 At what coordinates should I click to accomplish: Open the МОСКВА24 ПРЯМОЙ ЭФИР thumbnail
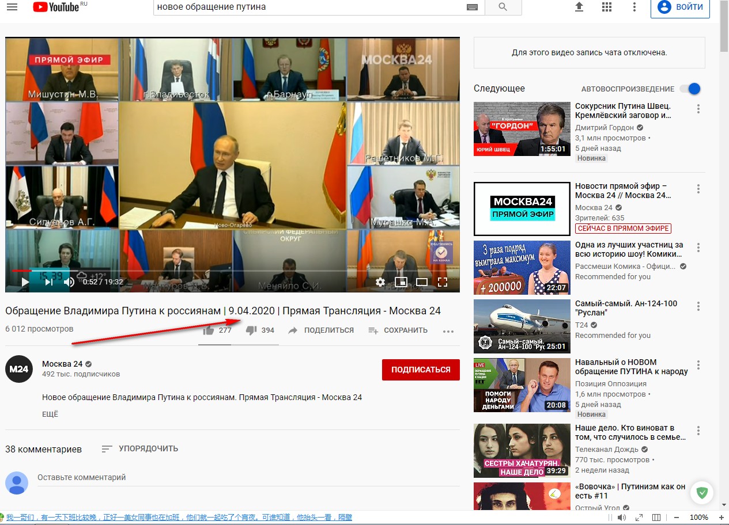[521, 209]
